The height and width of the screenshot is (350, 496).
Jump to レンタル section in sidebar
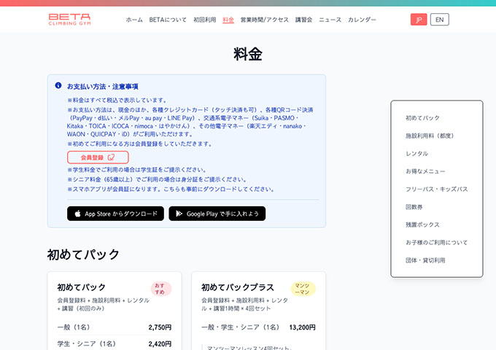[x=416, y=153]
